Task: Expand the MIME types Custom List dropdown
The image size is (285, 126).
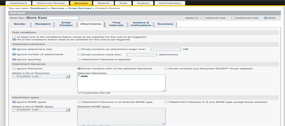Action: tap(41, 110)
